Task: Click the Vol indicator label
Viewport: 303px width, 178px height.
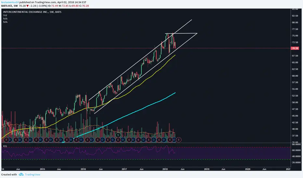Action: click(5, 15)
